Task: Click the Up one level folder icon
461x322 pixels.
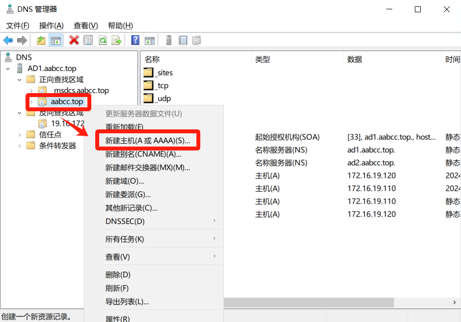Action: 41,40
